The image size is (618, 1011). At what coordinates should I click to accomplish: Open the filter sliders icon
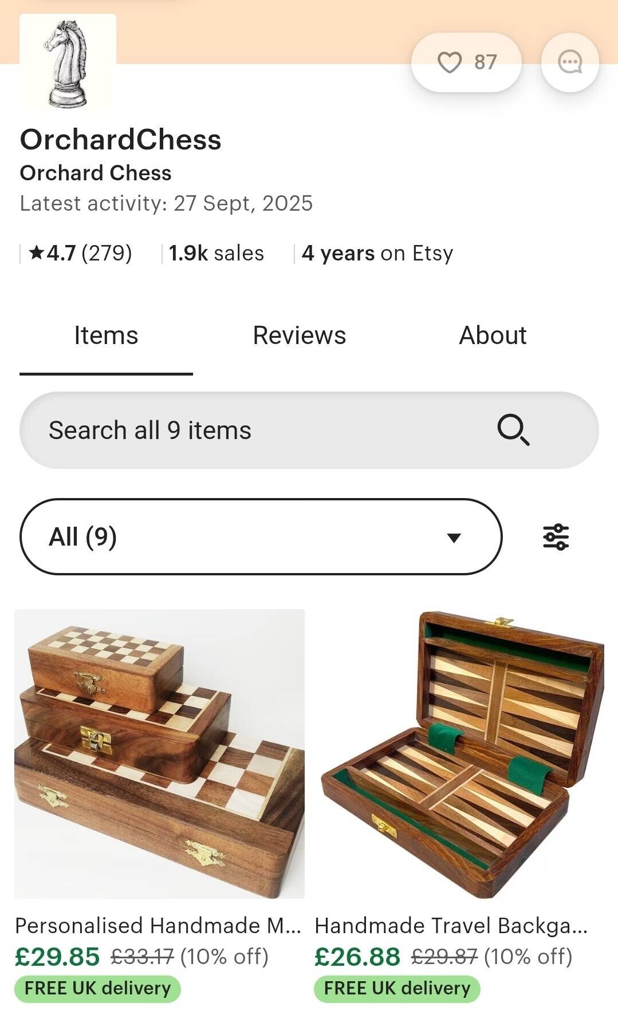[556, 537]
